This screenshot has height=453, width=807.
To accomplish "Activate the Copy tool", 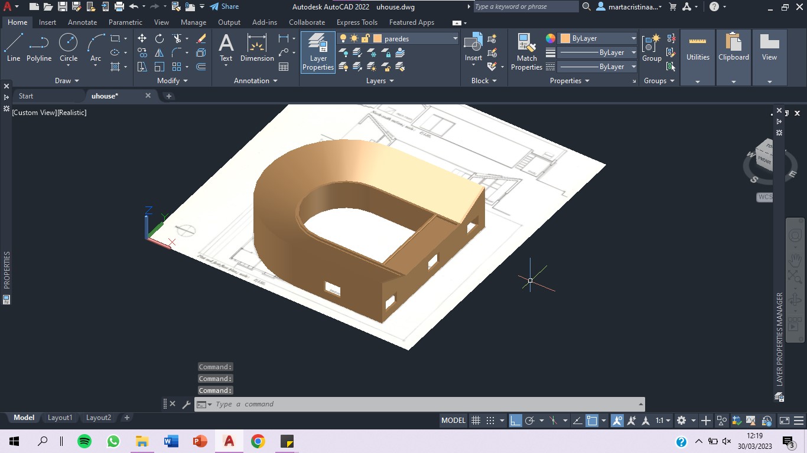I will pyautogui.click(x=142, y=52).
